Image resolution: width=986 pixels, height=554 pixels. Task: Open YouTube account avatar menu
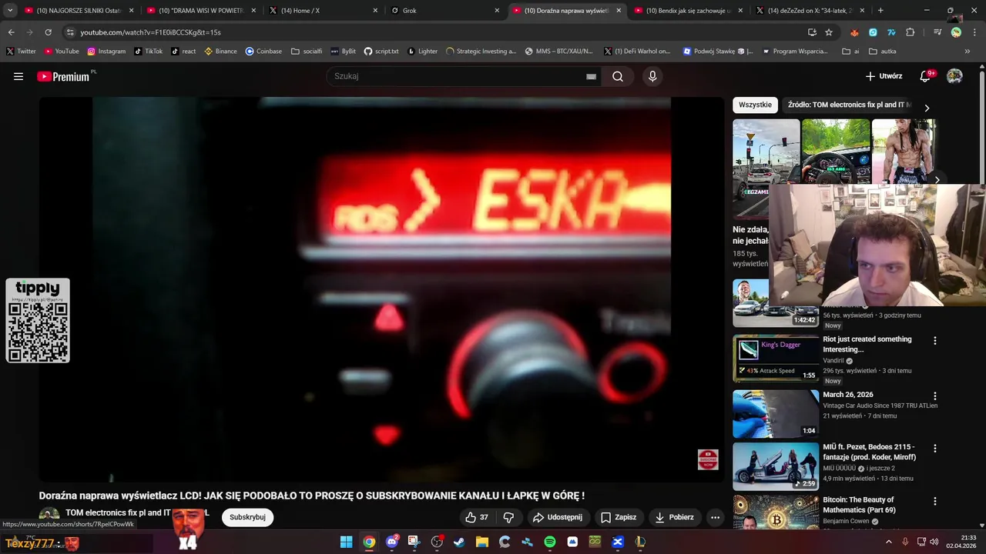pyautogui.click(x=954, y=76)
